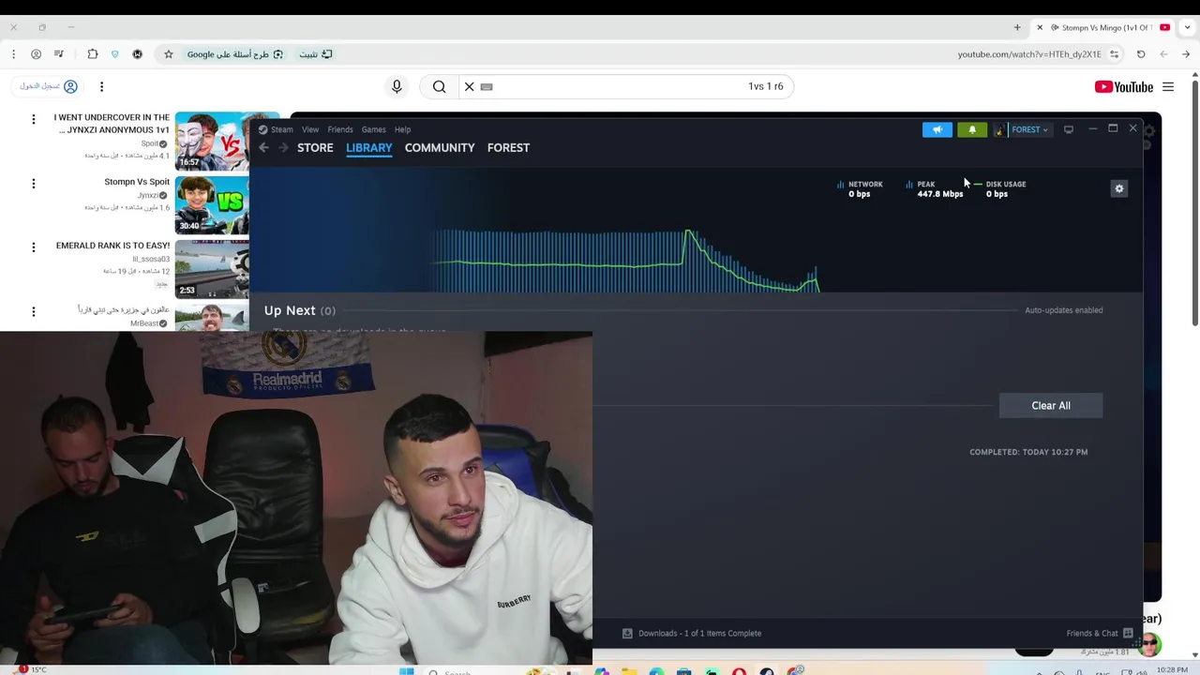The height and width of the screenshot is (675, 1200).
Task: Open the Stompn Vs Spoit video title
Action: click(x=137, y=182)
